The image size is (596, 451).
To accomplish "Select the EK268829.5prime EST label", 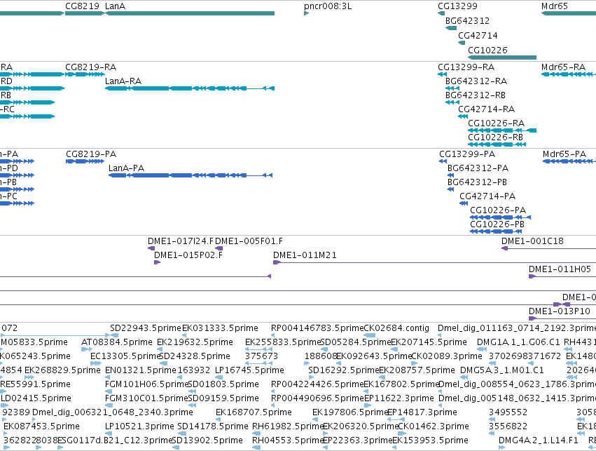I will click(62, 370).
